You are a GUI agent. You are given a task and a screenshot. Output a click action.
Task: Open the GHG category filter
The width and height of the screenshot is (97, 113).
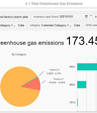(90, 25)
